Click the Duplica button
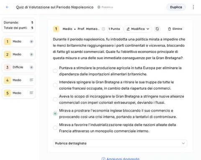This screenshot has height=160, width=201. 176,7
